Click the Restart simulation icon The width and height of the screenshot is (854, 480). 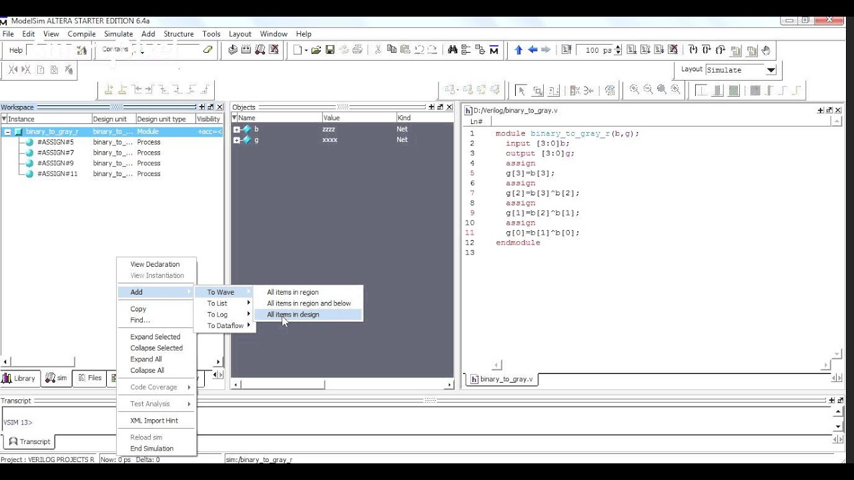[x=566, y=50]
